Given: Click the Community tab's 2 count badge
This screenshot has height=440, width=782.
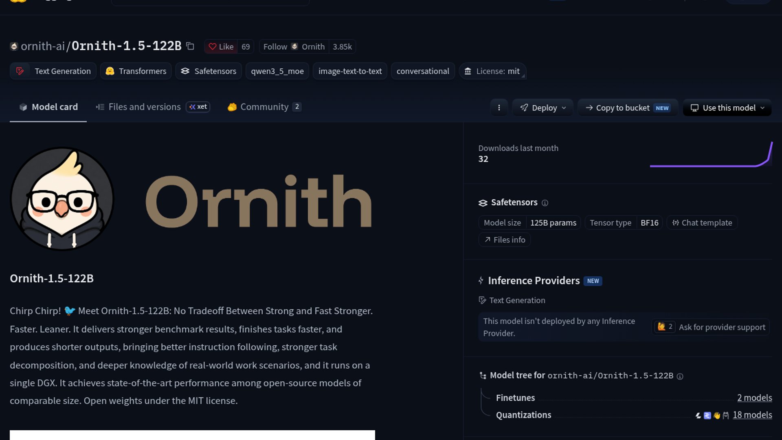Looking at the screenshot, I should (x=297, y=107).
